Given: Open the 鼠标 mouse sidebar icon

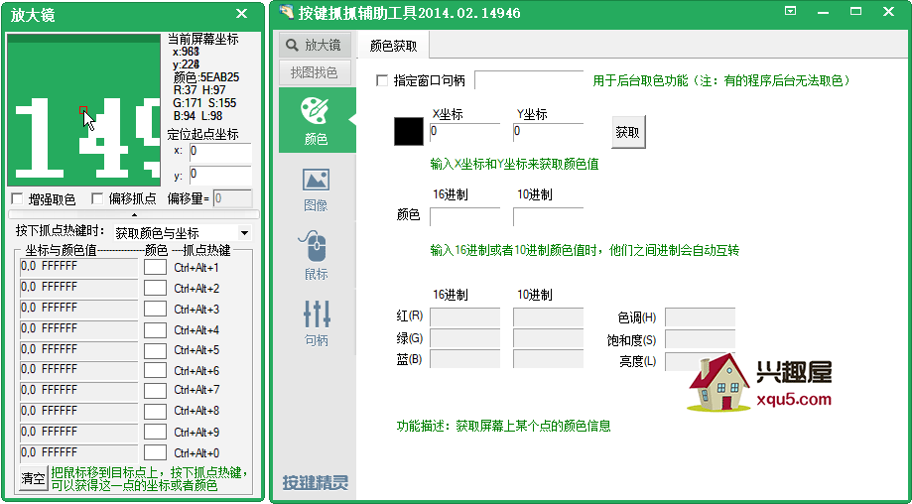Looking at the screenshot, I should pos(316,256).
